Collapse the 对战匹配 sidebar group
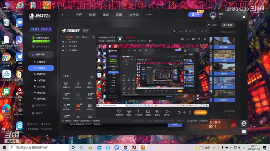270x151 pixels. pos(41,55)
